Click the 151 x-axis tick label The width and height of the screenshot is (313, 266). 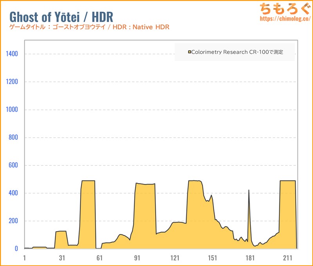pyautogui.click(x=212, y=258)
